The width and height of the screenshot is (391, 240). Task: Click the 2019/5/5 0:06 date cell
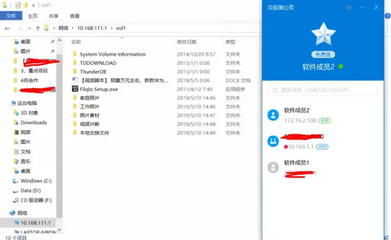193,80
